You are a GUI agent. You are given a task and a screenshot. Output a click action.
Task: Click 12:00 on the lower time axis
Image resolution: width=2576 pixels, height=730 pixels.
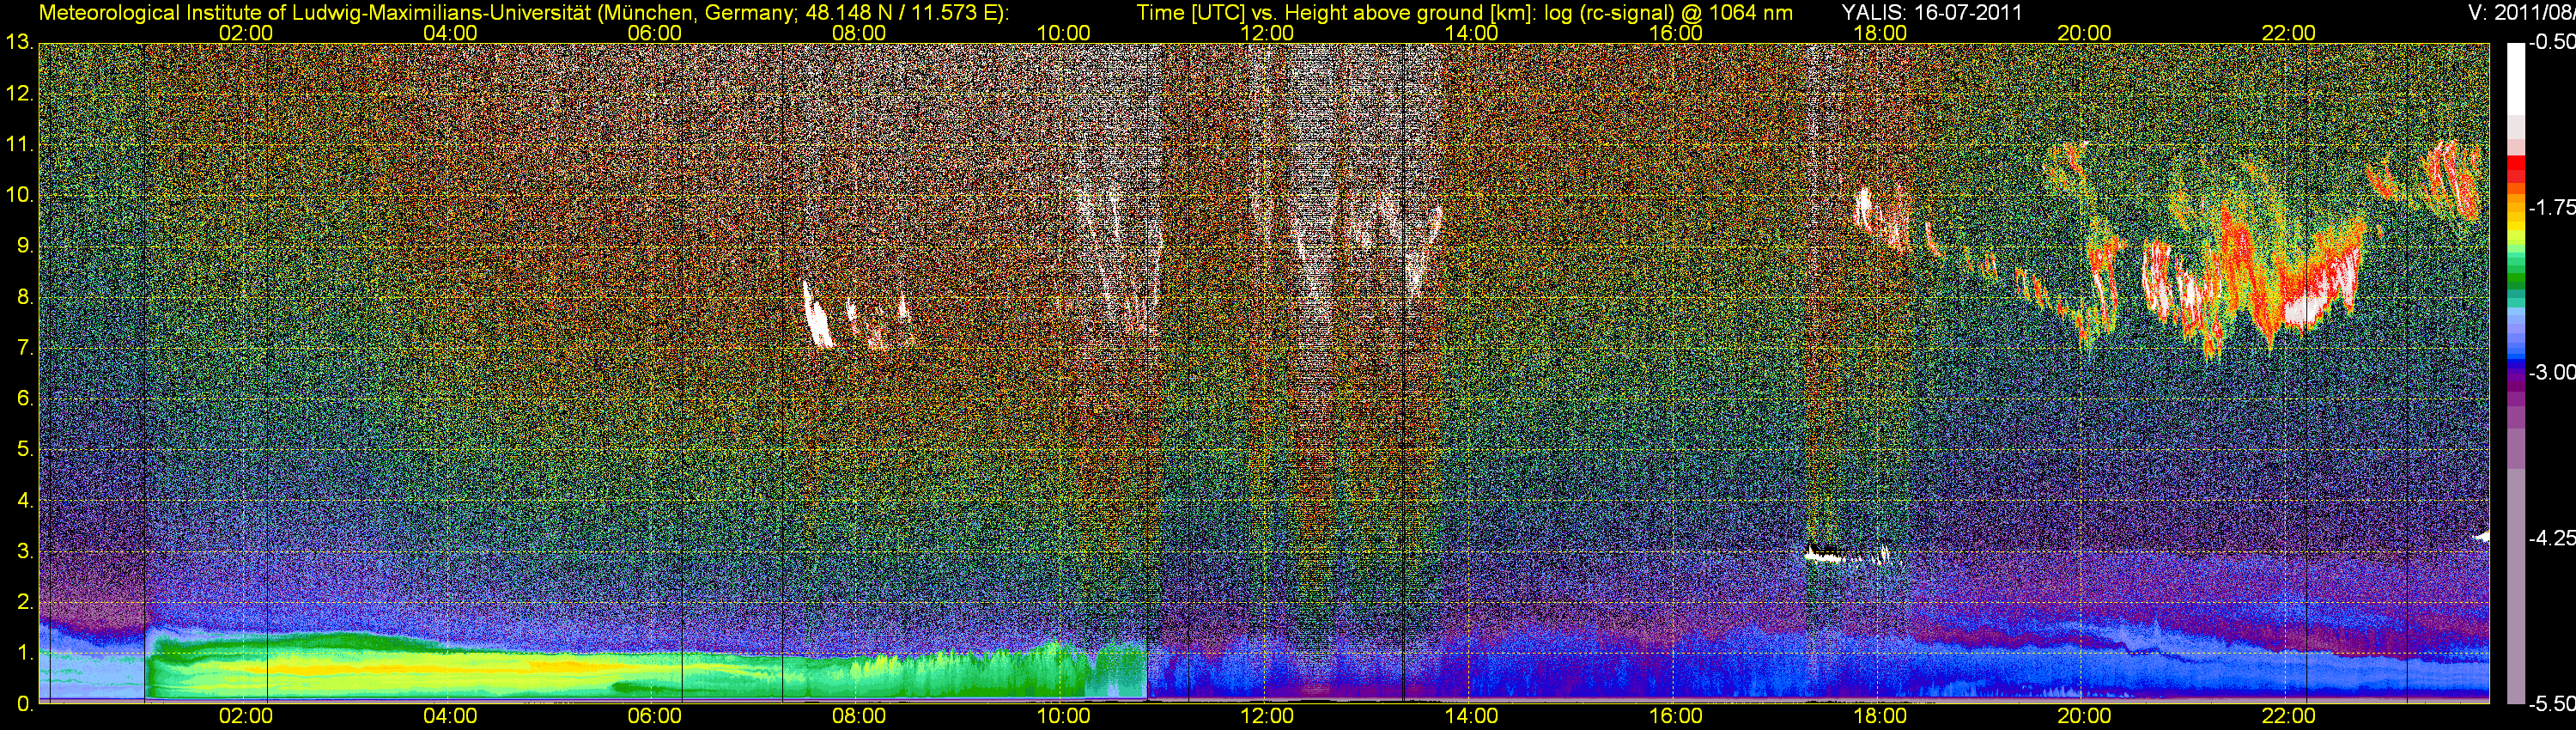tap(1267, 716)
